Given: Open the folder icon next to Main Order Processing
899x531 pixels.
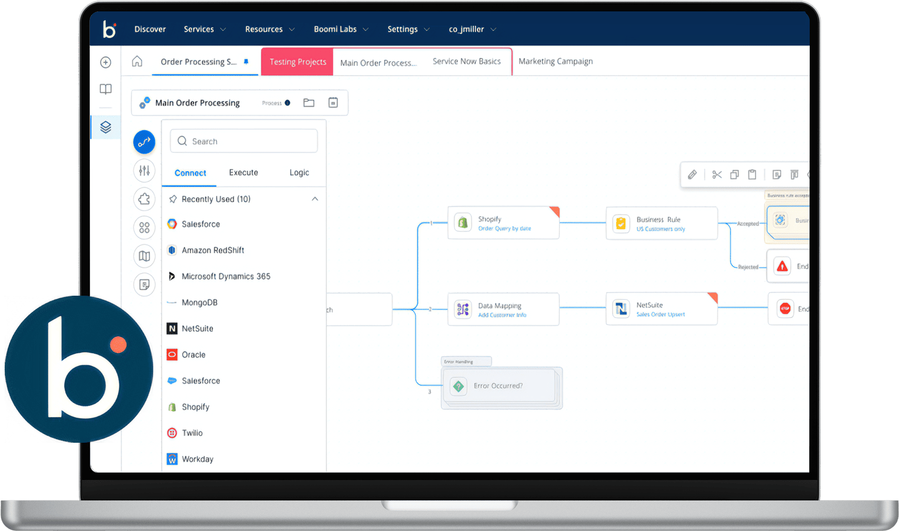Looking at the screenshot, I should point(309,103).
